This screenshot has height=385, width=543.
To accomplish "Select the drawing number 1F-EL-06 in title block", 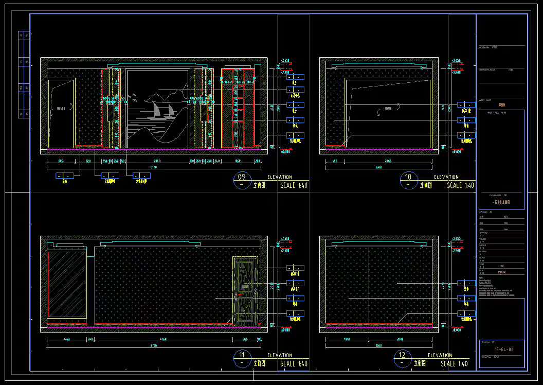I will click(503, 349).
